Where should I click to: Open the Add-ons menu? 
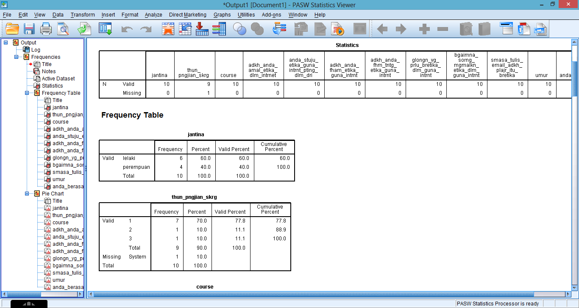click(271, 14)
